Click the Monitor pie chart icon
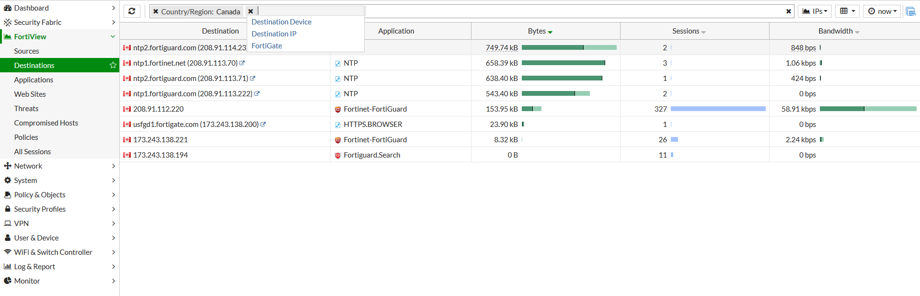Viewport: 920px width, 296px height. tap(8, 281)
